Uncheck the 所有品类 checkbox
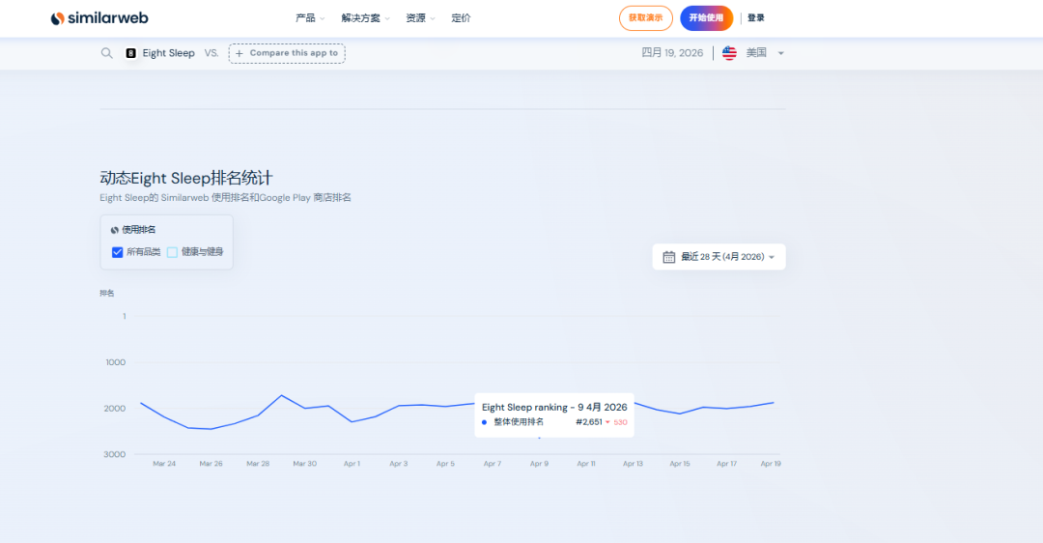The image size is (1043, 543). (117, 252)
